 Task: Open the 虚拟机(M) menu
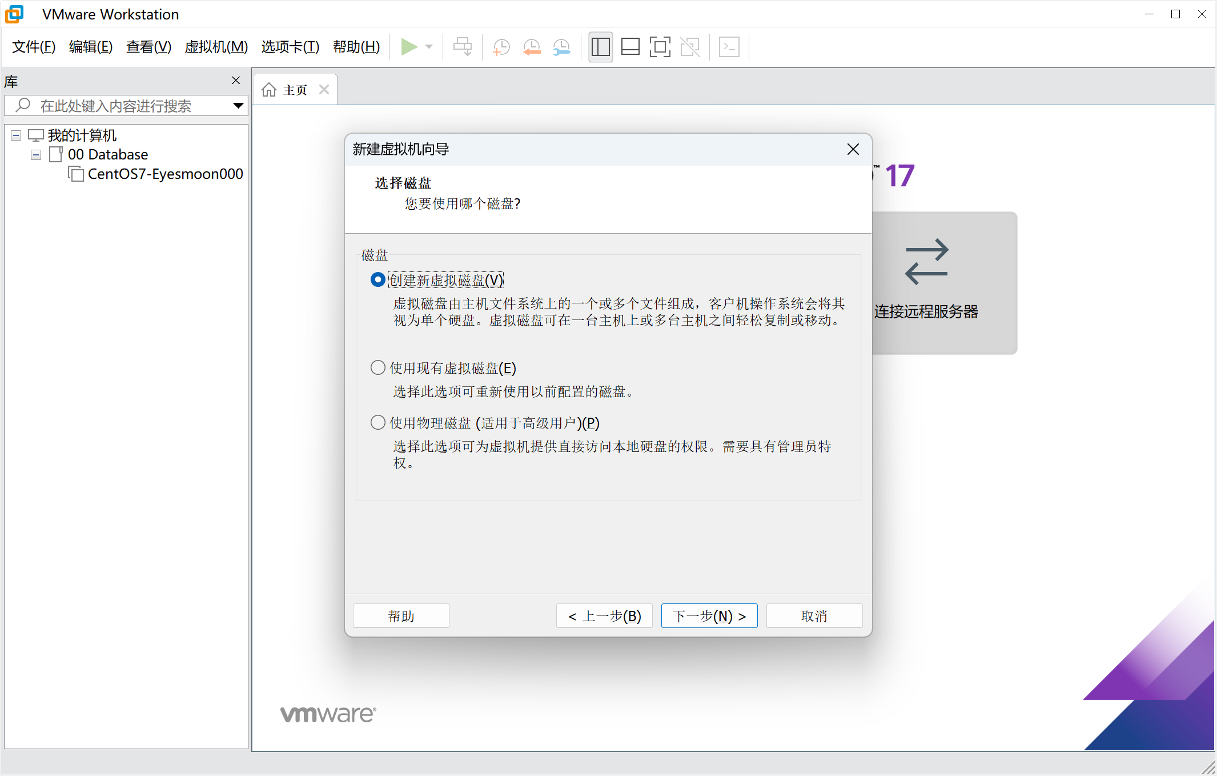(216, 47)
